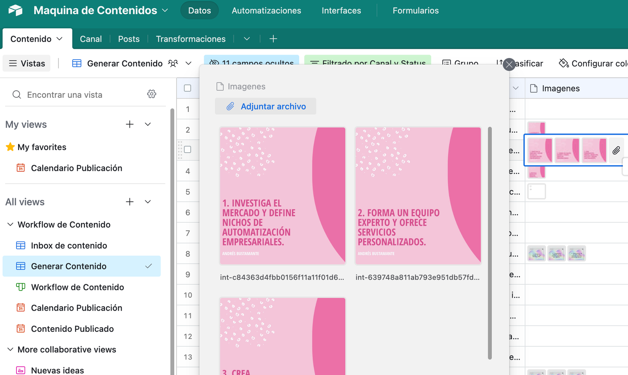
Task: Click the search magnifier icon in views sidebar
Action: coord(16,95)
